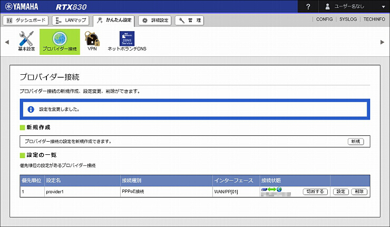Click the PPPoE接続 connection type cell

point(167,192)
